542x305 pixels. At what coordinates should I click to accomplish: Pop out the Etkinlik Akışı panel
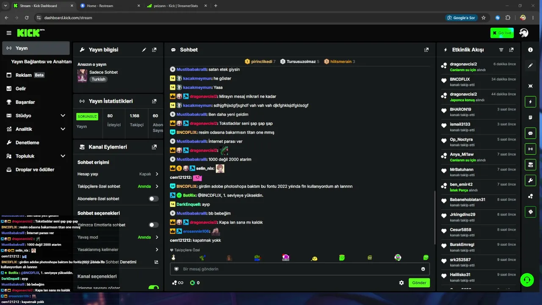[x=512, y=50]
